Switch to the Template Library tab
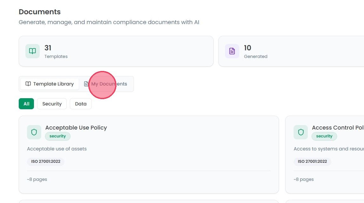The height and width of the screenshot is (203, 364). tap(50, 84)
